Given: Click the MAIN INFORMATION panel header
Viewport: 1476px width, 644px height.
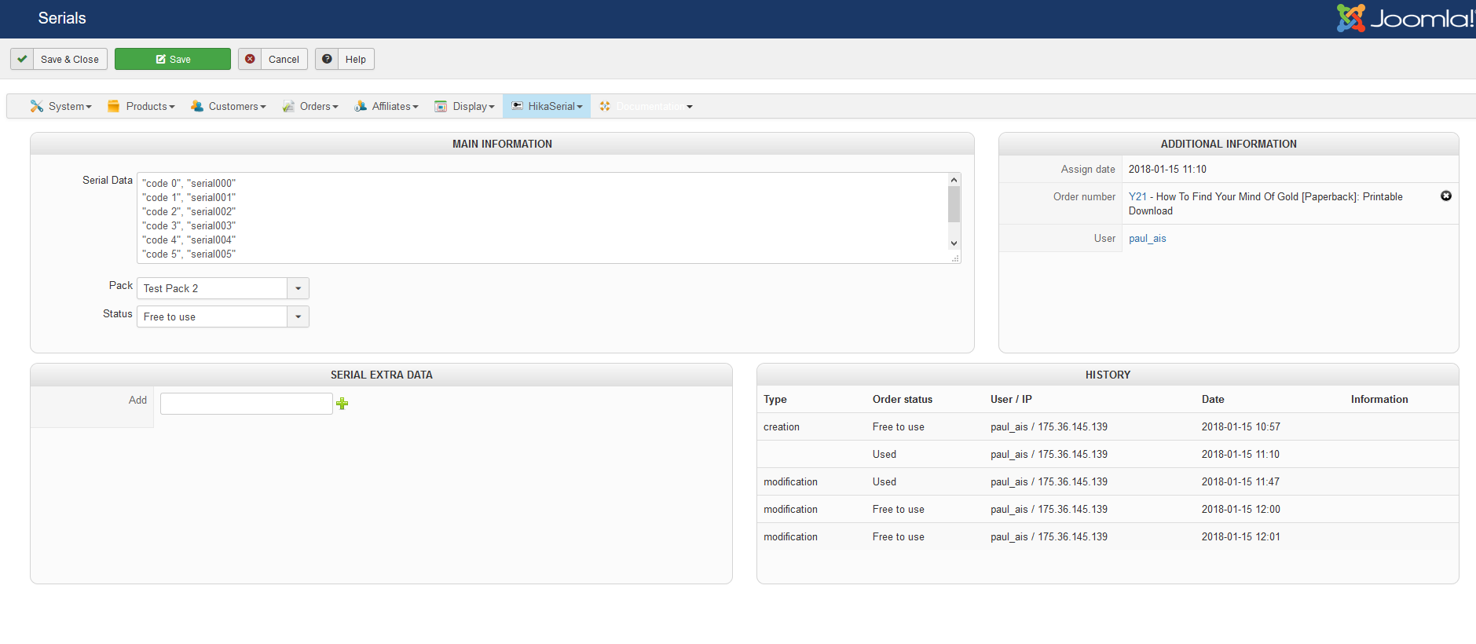Looking at the screenshot, I should tap(502, 144).
